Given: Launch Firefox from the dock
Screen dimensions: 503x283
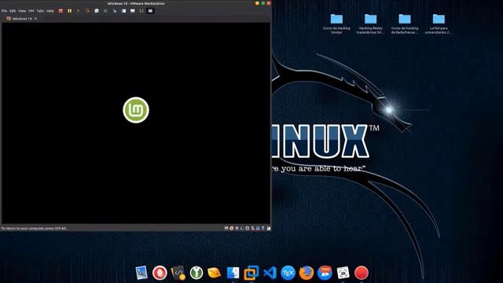Looking at the screenshot, I should 307,273.
